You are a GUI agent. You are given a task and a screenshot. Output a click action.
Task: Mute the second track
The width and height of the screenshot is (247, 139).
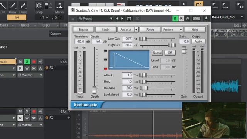[x=20, y=112]
